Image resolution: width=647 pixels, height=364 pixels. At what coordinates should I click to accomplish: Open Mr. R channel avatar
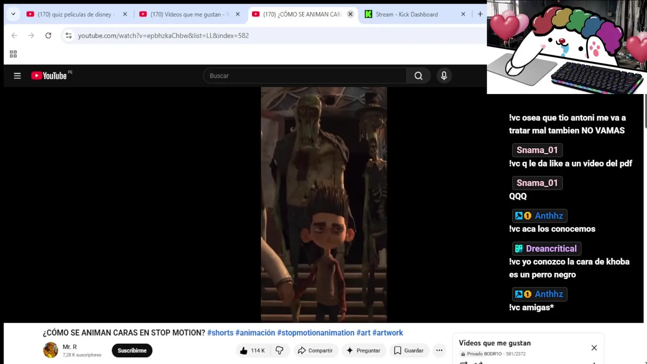[51, 350]
